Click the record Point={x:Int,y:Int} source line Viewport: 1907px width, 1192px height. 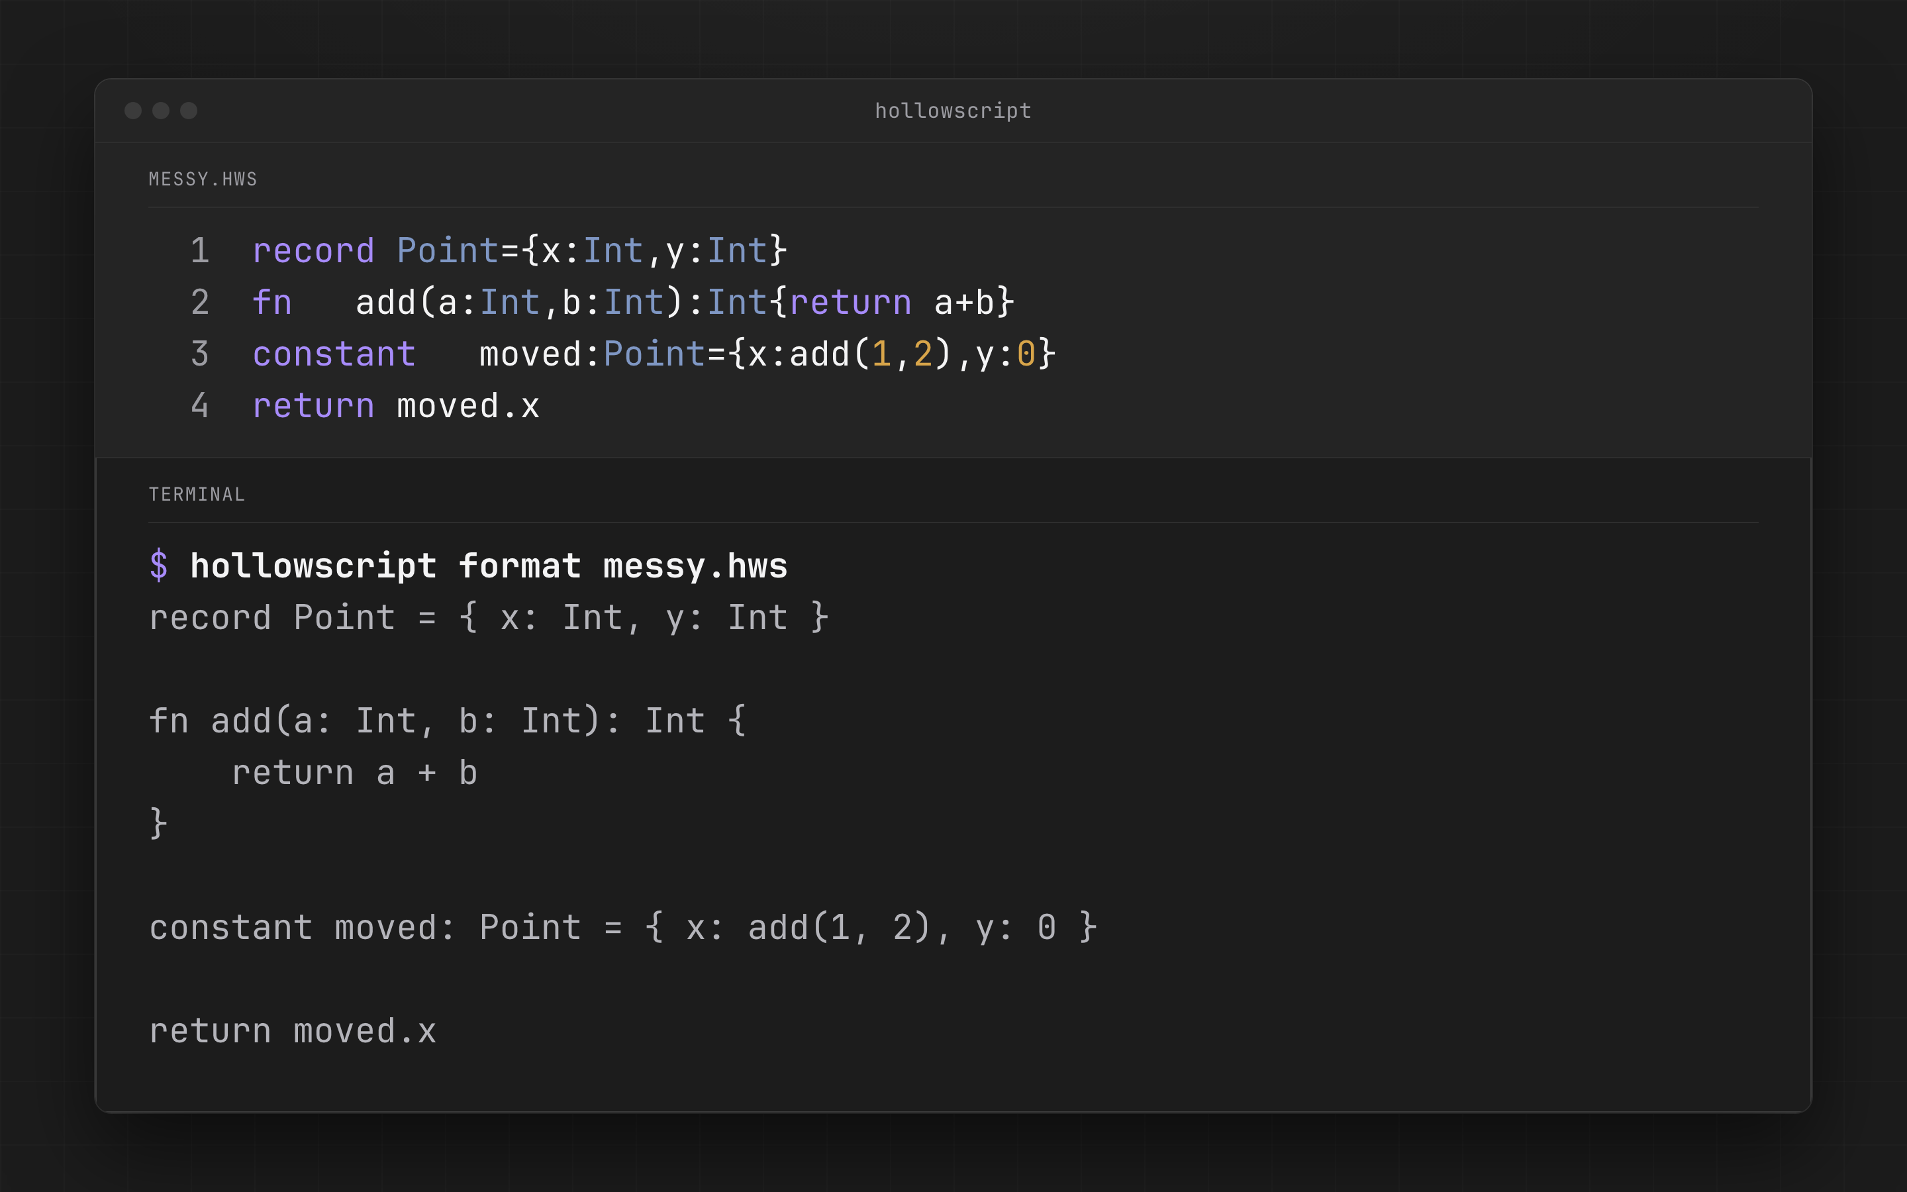pos(520,251)
